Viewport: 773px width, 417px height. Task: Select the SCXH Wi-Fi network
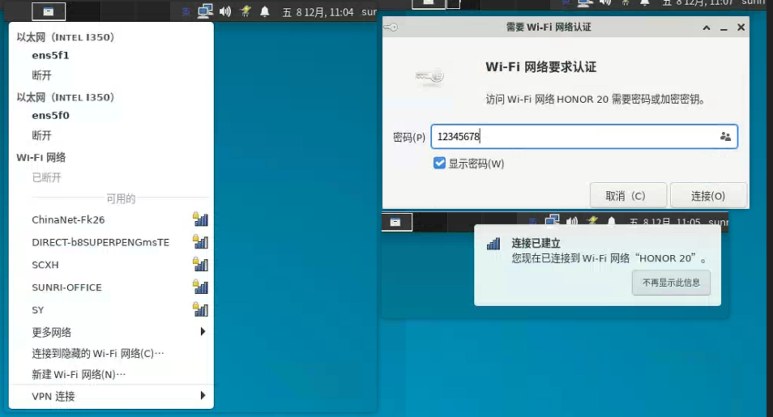(x=45, y=265)
